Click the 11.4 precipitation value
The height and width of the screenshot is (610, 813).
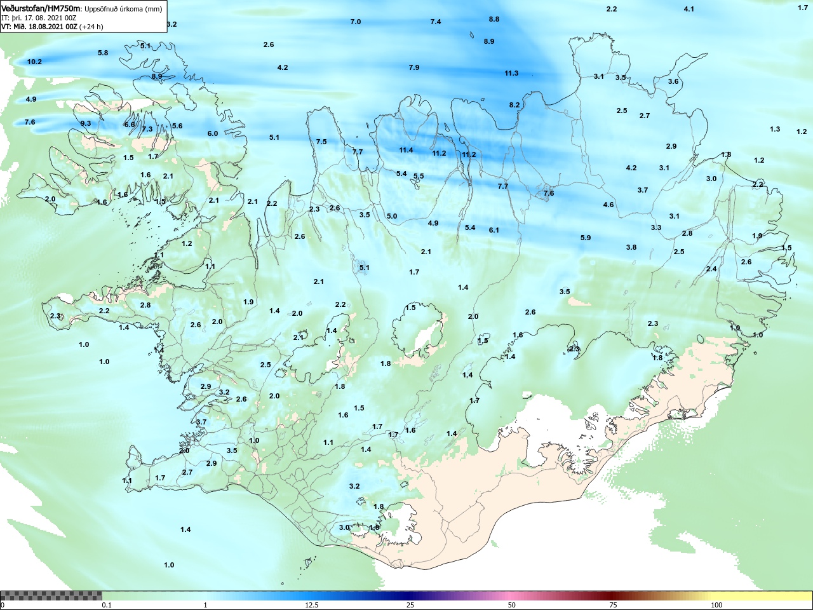[x=406, y=150]
